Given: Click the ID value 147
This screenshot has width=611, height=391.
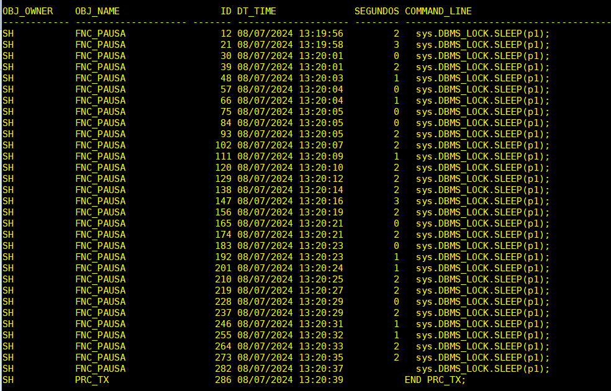Looking at the screenshot, I should 223,201.
